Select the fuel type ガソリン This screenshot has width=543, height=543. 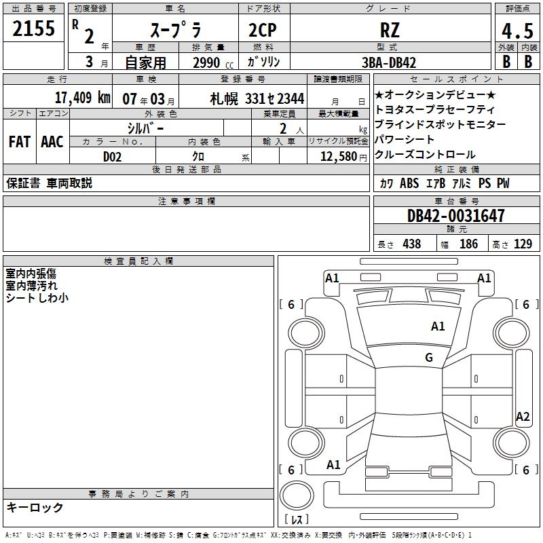263,62
